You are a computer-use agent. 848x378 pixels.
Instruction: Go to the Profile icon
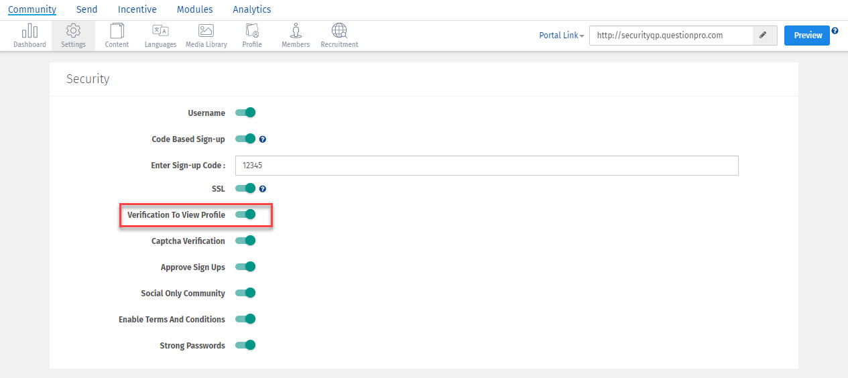252,36
